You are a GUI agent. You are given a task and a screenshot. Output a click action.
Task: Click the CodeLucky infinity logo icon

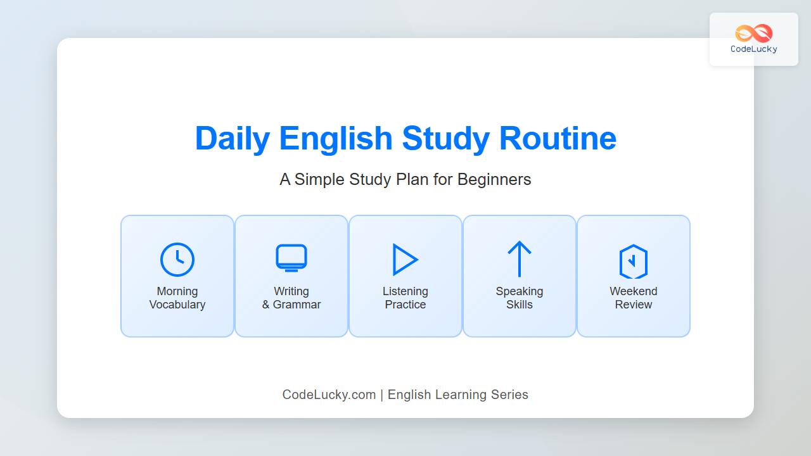[x=754, y=33]
